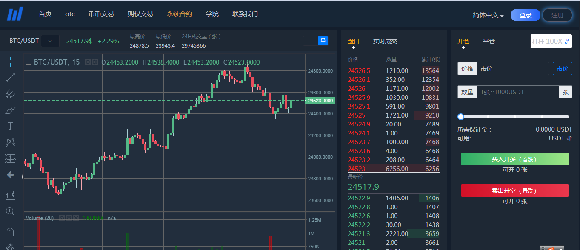This screenshot has width=580, height=250.
Task: Collapse the BTC/USDT chart legend
Action: point(29,62)
